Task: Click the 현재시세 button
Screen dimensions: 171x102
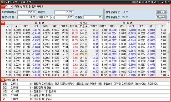Action: click(161, 12)
